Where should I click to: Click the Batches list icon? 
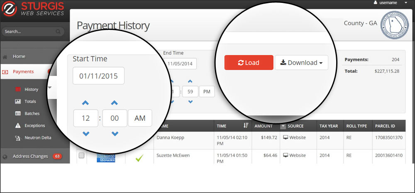(18, 114)
